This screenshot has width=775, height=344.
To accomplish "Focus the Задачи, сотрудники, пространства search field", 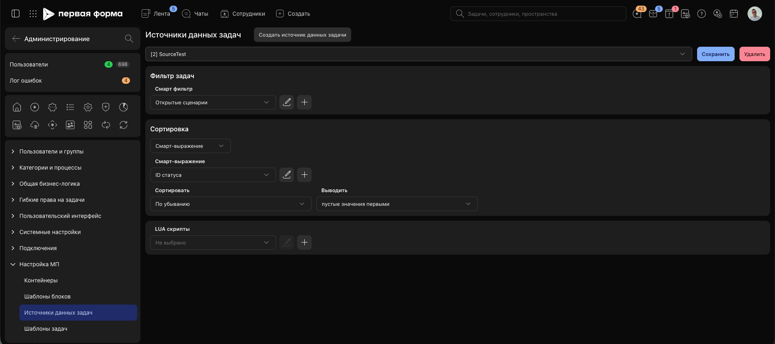I will coord(538,14).
